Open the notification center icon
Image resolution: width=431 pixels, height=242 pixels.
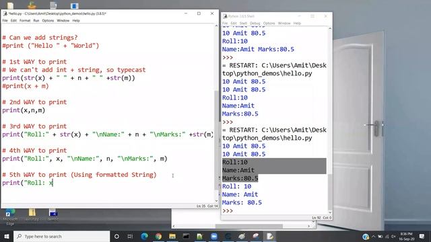click(x=422, y=236)
